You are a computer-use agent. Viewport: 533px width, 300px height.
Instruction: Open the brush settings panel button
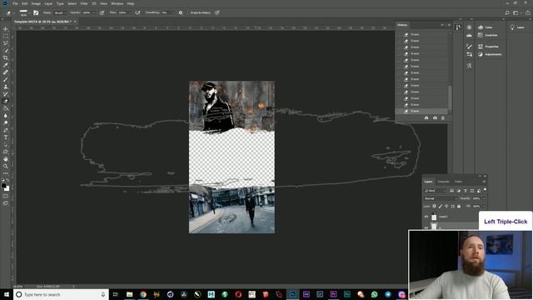point(36,12)
